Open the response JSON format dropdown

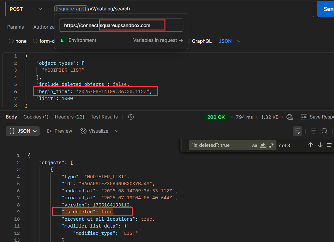click(23, 131)
